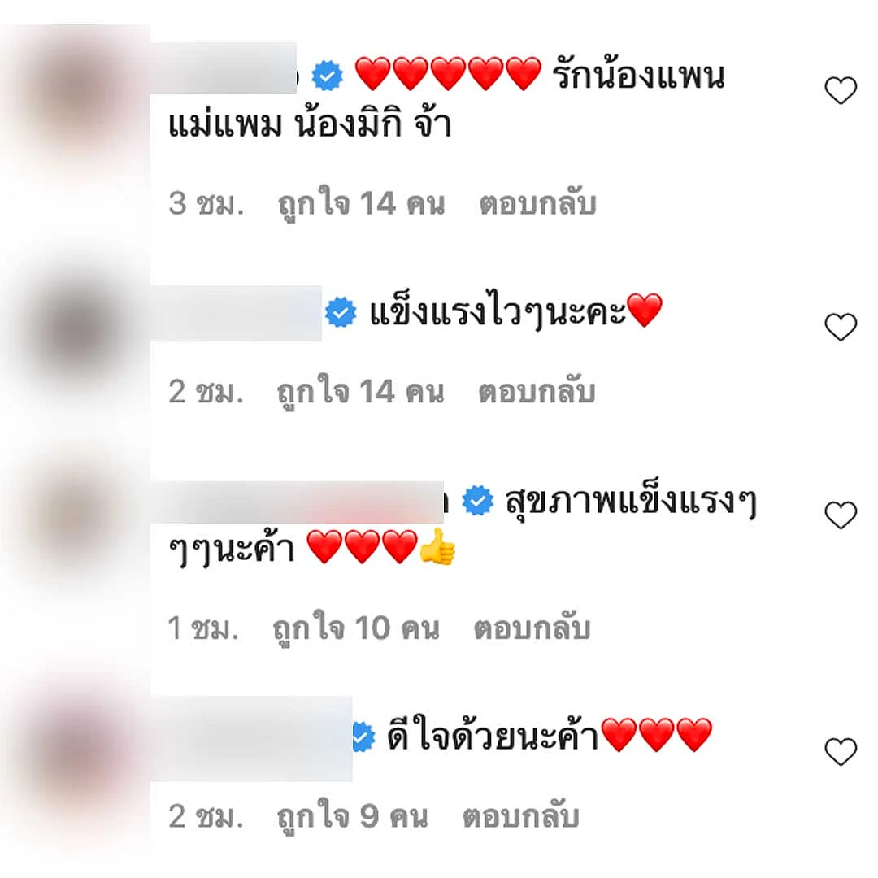The height and width of the screenshot is (878, 878).
Task: Like the แข็งแรงไวๆนะคะ comment
Action: 841,327
